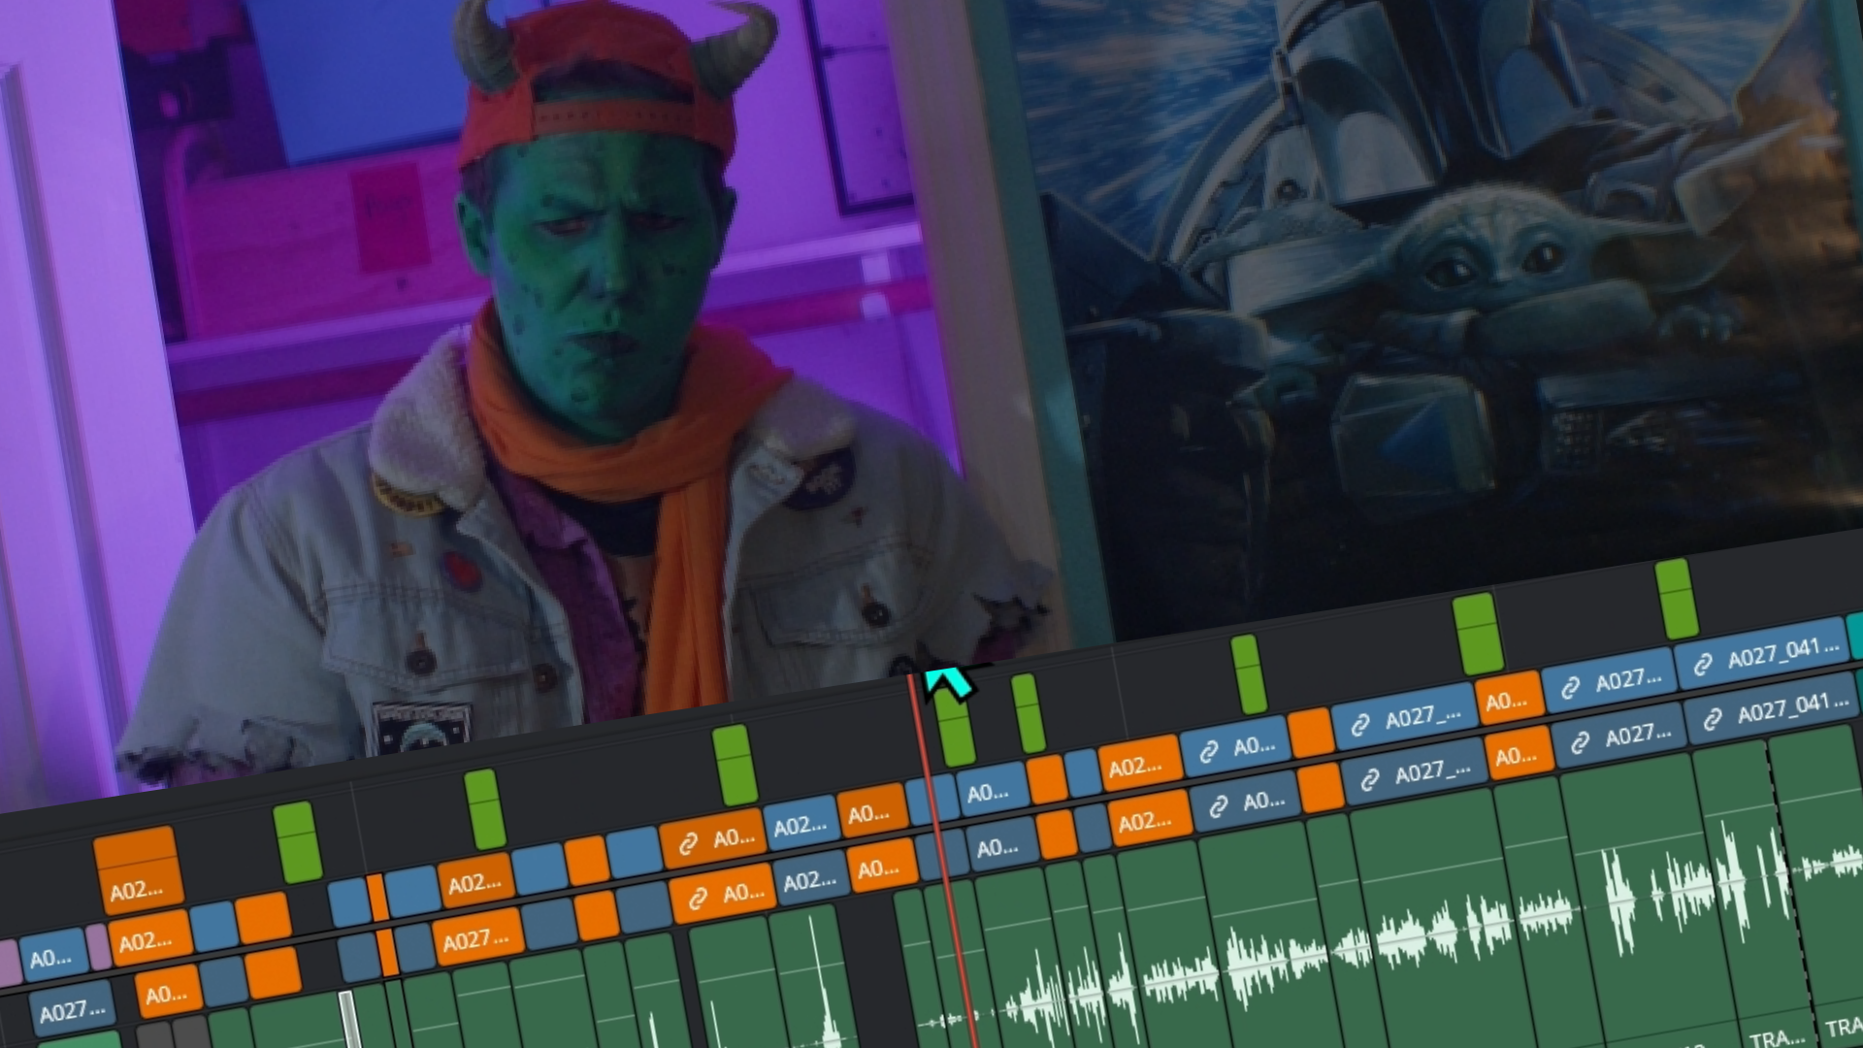Click link icon on lower-track dark A027_ clip

coord(1370,779)
